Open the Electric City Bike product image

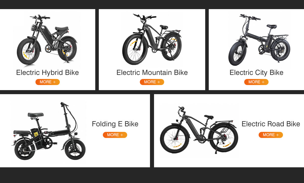pos(259,39)
